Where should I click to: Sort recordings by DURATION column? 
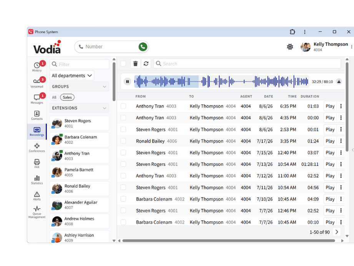(x=310, y=96)
